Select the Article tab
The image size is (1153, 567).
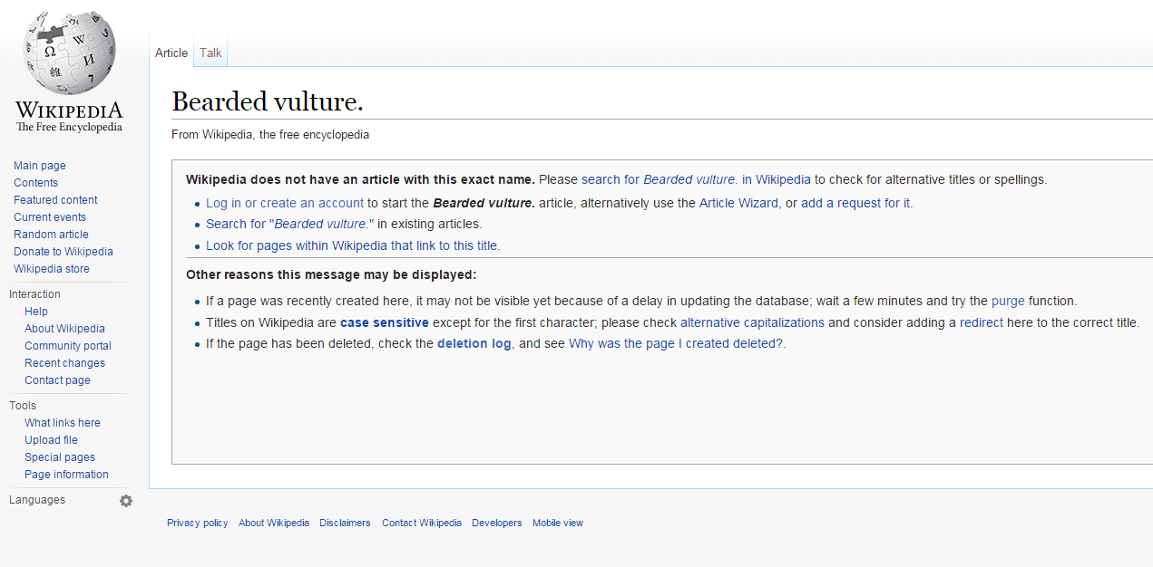171,53
